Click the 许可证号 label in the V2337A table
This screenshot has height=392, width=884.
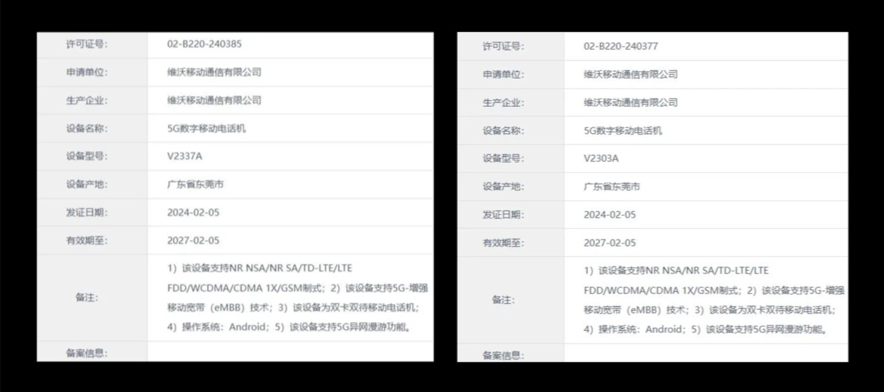[86, 44]
